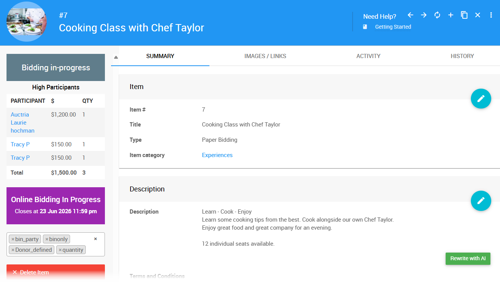The width and height of the screenshot is (500, 282).
Task: Click the refresh icon in header
Action: click(437, 15)
